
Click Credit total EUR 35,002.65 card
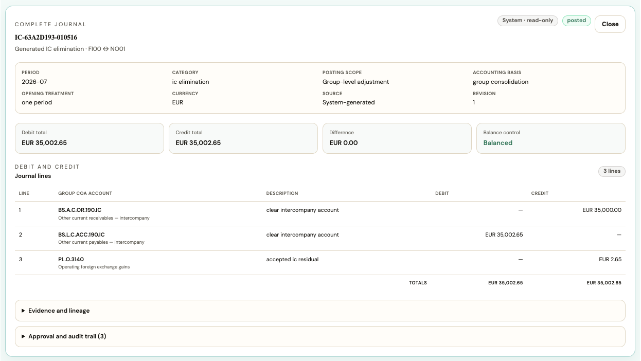click(x=243, y=138)
